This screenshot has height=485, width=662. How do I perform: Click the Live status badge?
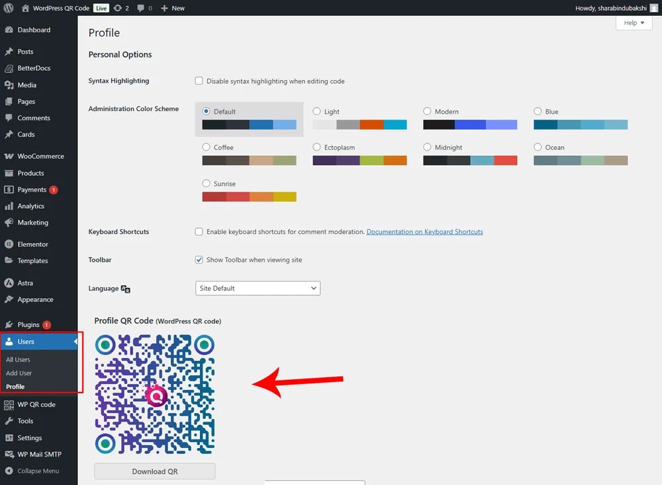pos(101,8)
